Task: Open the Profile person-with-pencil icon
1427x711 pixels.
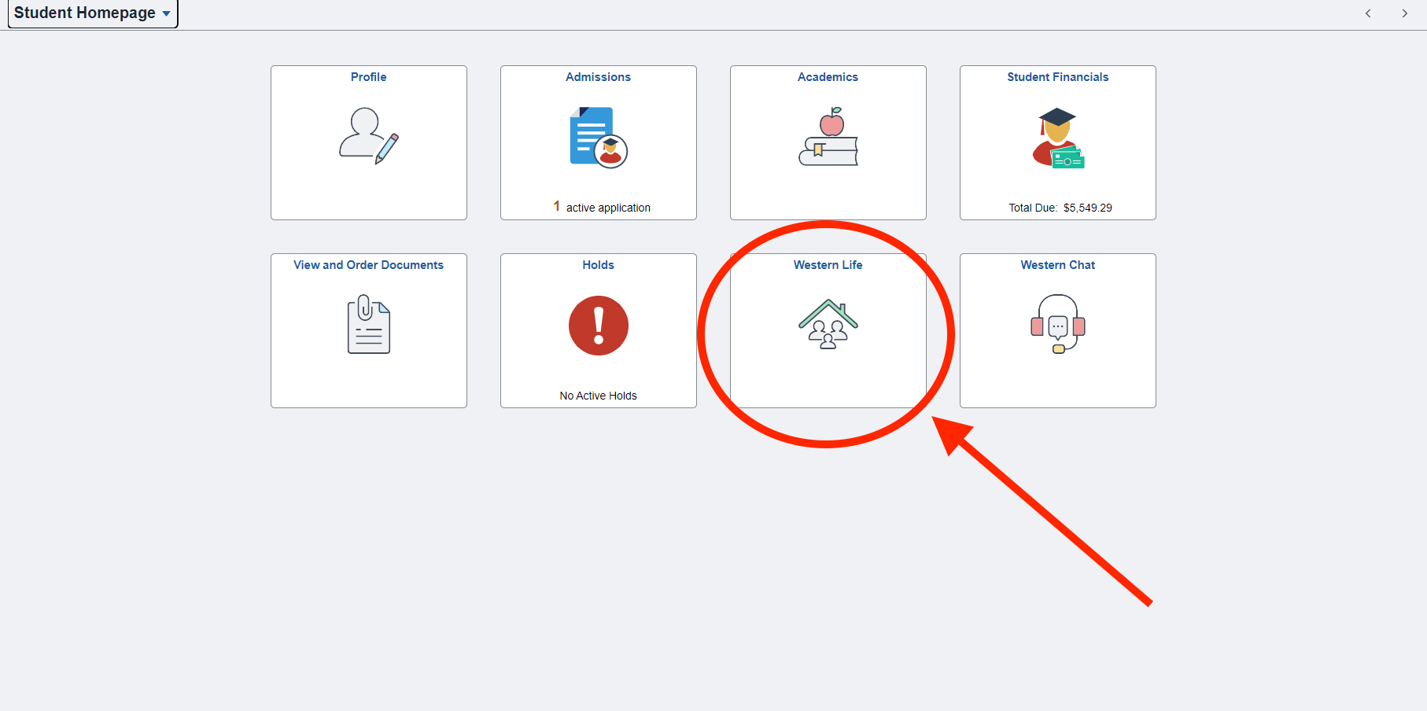Action: coord(369,136)
